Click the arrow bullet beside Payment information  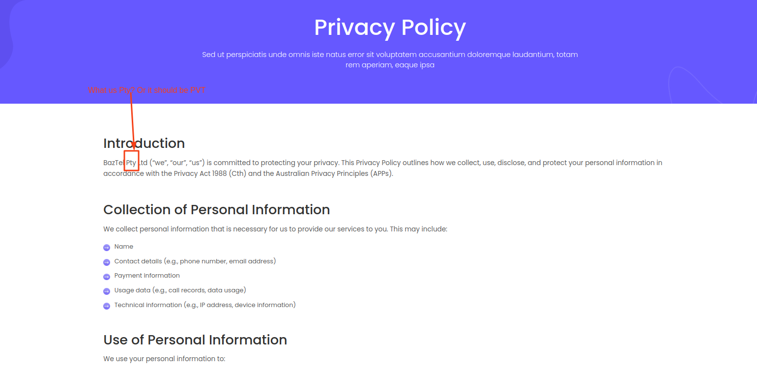coord(107,277)
